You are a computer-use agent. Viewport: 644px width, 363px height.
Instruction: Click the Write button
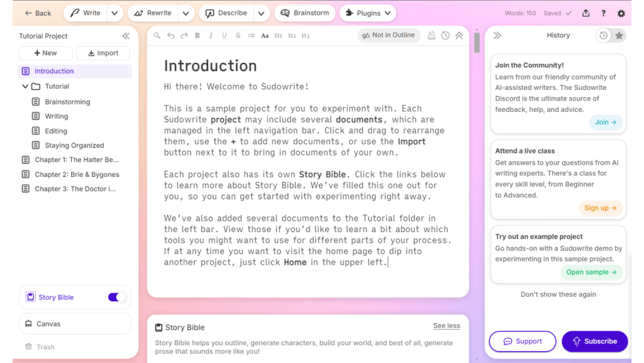point(86,13)
